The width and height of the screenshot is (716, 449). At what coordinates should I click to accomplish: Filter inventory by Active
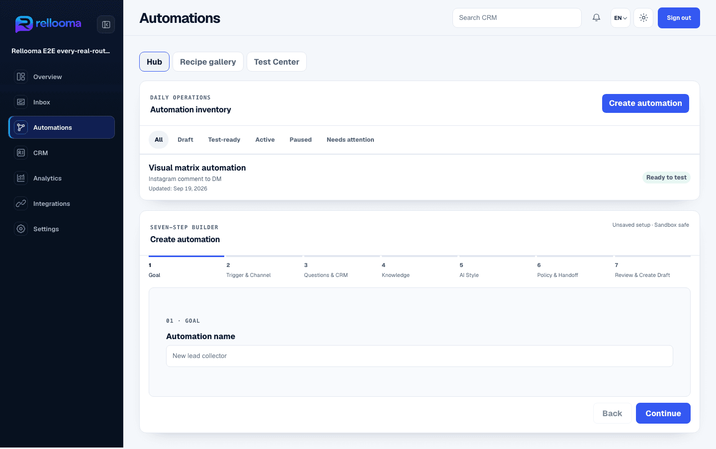tap(265, 140)
